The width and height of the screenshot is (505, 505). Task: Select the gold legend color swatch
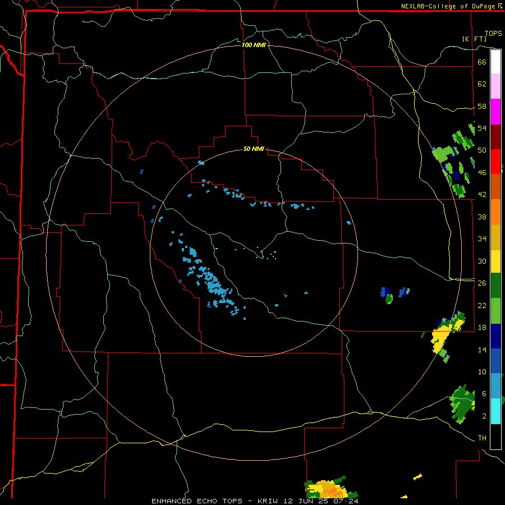click(495, 237)
